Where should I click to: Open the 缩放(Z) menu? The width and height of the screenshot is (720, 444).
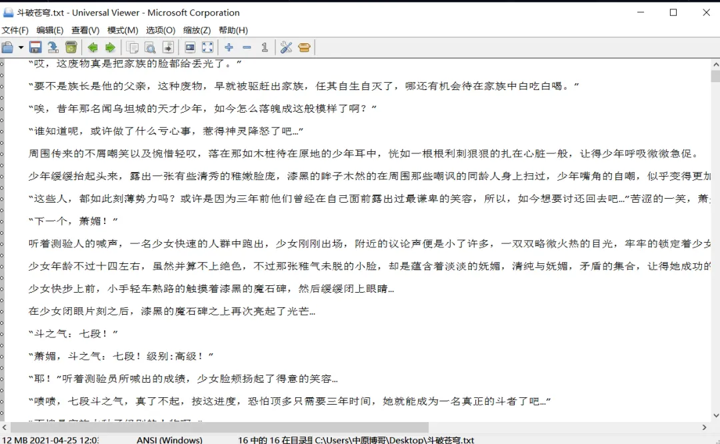tap(197, 30)
